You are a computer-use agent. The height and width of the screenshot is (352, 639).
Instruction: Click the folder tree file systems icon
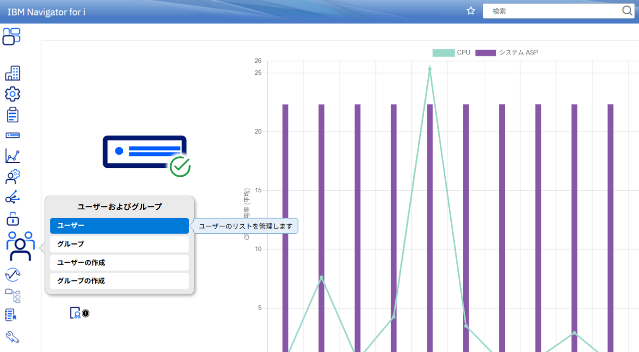click(x=12, y=296)
